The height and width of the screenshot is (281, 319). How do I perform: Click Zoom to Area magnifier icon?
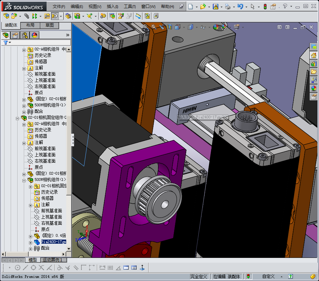(x=153, y=27)
